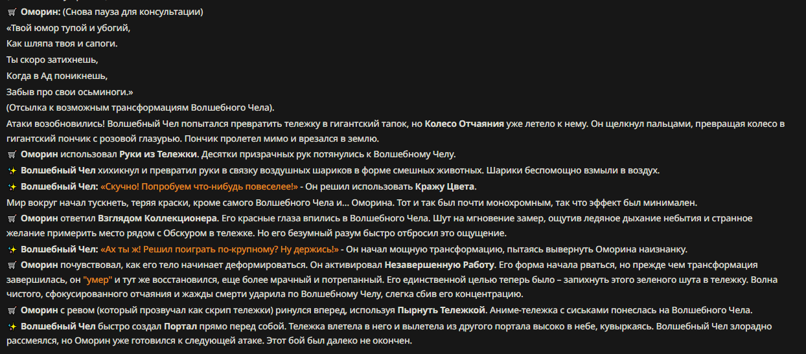Click the orange word "умер" in quotes
The width and height of the screenshot is (806, 354).
pos(98,280)
